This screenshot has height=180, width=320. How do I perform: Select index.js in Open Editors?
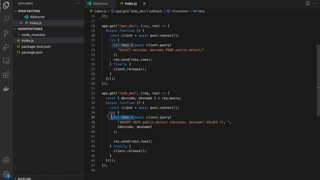point(35,23)
